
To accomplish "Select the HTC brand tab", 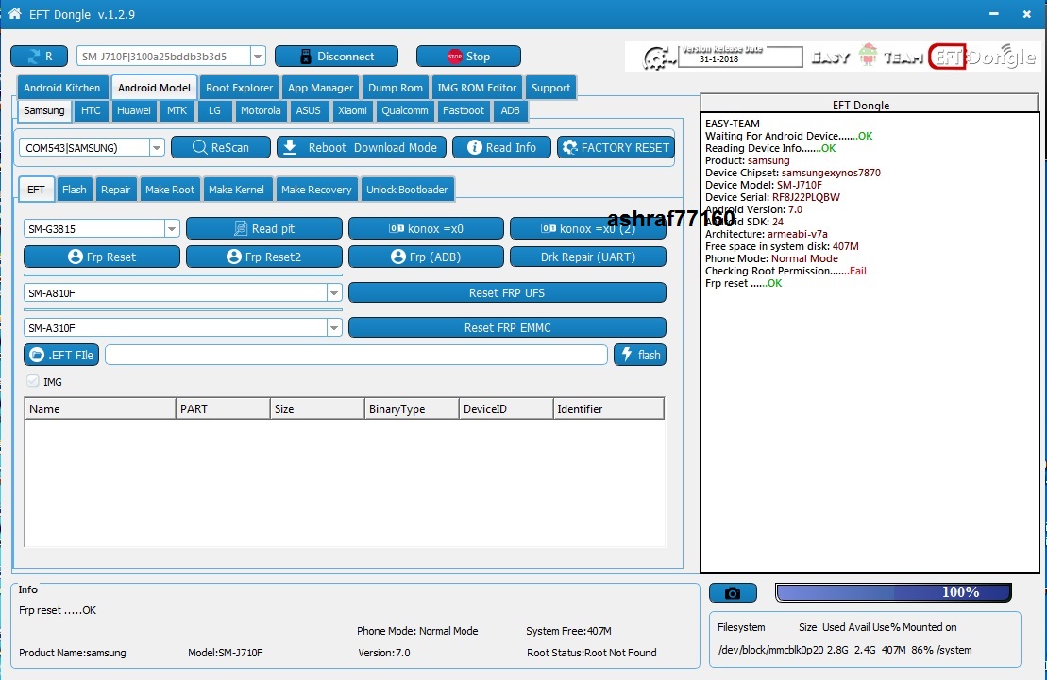I will tap(91, 110).
